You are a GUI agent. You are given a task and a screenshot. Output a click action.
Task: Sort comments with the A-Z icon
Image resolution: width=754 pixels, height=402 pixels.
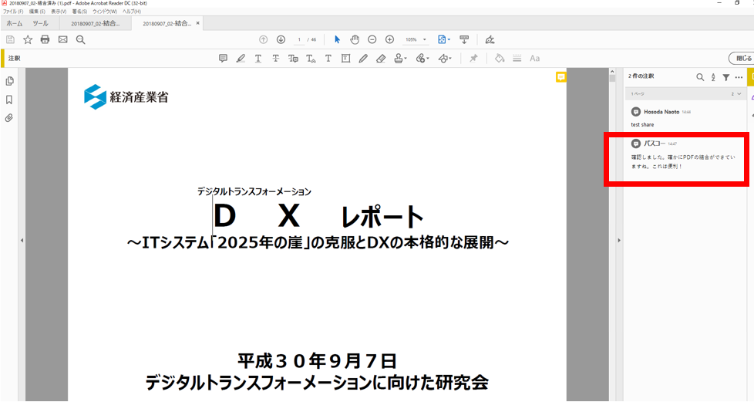coord(713,77)
